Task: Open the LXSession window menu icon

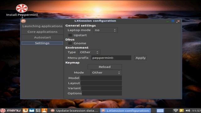Action: (23, 21)
